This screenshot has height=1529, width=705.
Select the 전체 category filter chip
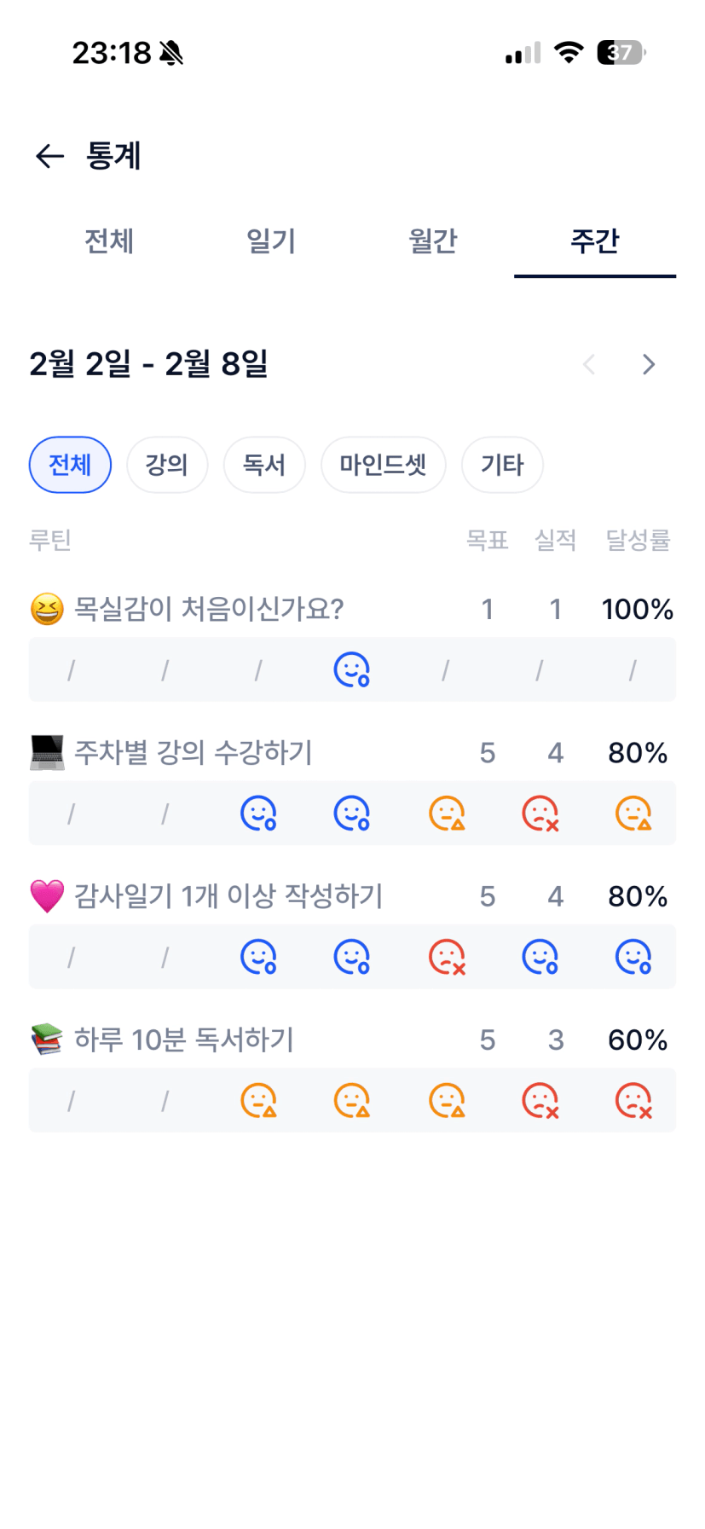click(x=70, y=465)
